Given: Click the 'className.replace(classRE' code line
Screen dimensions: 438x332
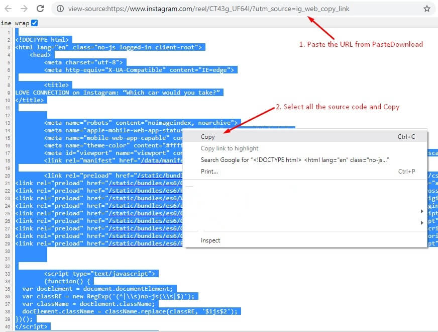Looking at the screenshot, I should (130, 311).
